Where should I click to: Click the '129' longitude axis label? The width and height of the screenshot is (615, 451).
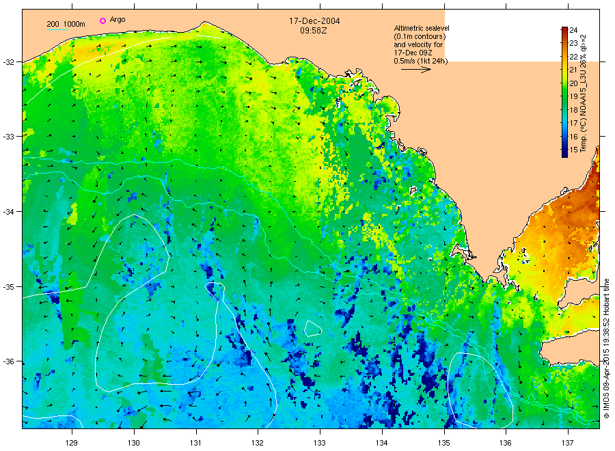72,443
